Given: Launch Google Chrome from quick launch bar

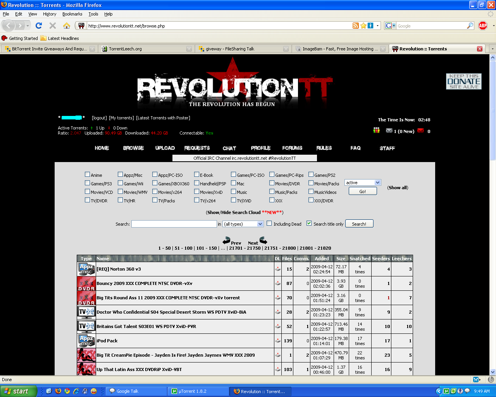Looking at the screenshot, I should [x=67, y=391].
